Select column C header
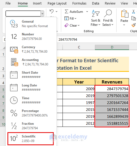Screen dimensions: 137x146 pos(79,47)
